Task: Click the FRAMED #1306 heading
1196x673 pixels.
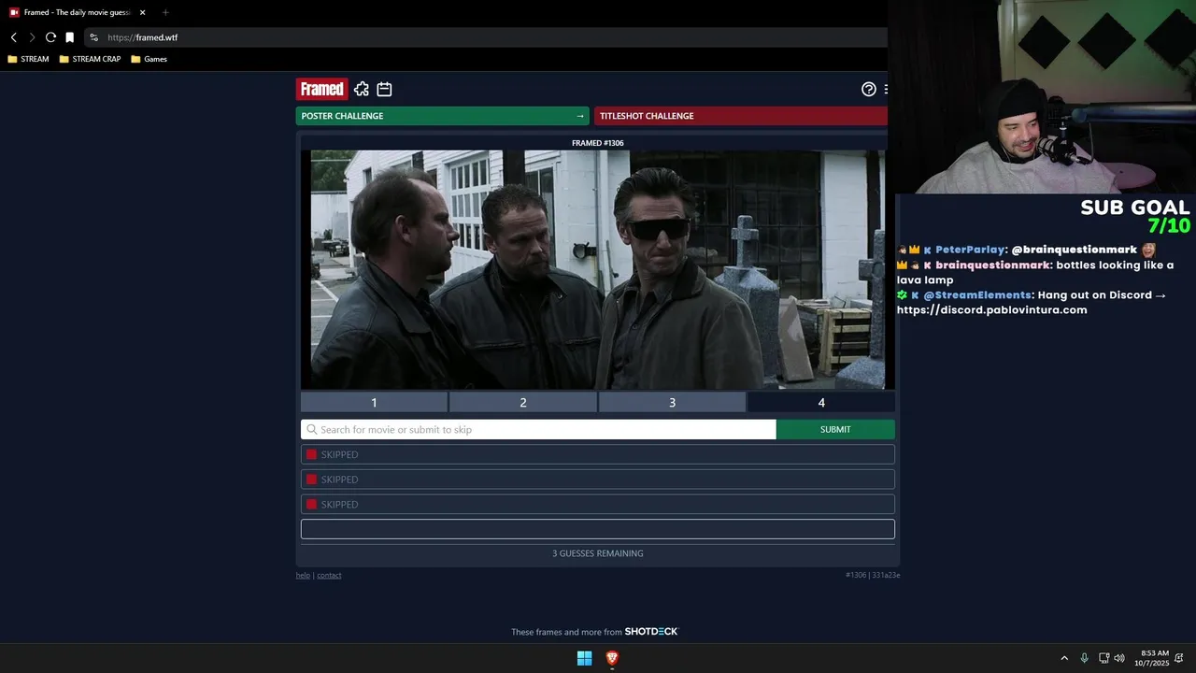Action: coord(598,143)
